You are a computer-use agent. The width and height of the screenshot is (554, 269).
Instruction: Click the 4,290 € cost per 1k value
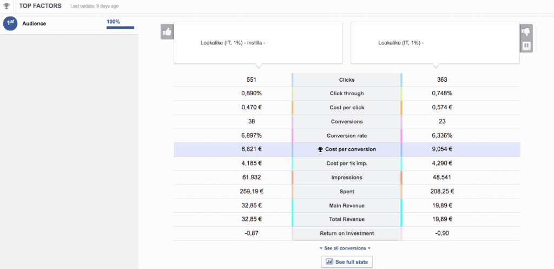point(441,163)
